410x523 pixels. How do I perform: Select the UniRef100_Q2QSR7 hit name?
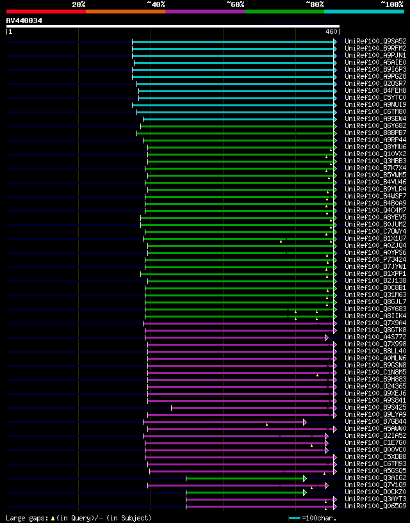pyautogui.click(x=375, y=83)
